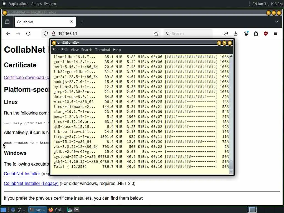The width and height of the screenshot is (284, 213).
Task: Click the terminal scrollbar up arrow
Action: [x=231, y=56]
